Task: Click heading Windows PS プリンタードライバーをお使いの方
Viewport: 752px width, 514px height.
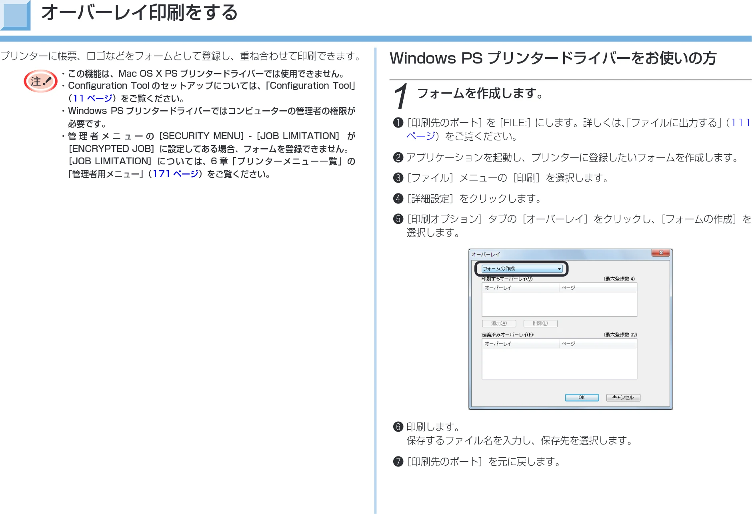Action: (553, 58)
